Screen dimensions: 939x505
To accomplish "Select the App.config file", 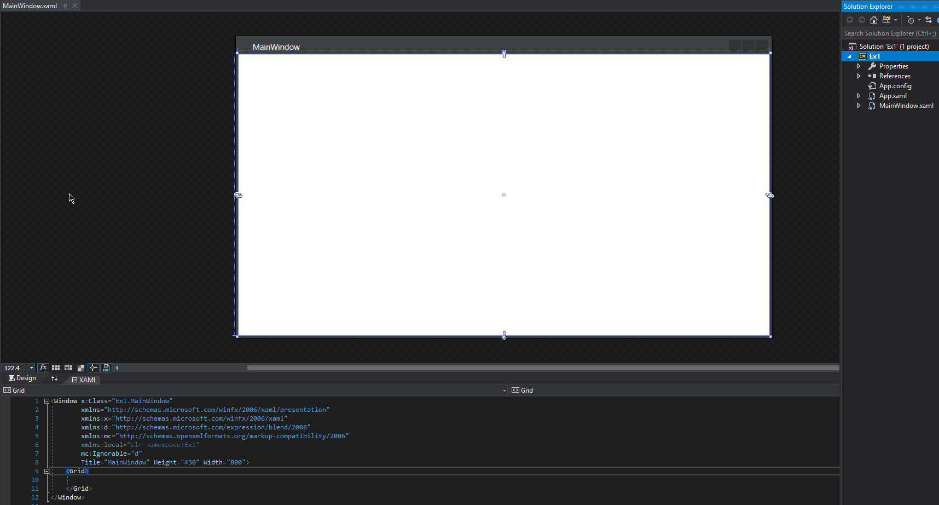I will 895,86.
